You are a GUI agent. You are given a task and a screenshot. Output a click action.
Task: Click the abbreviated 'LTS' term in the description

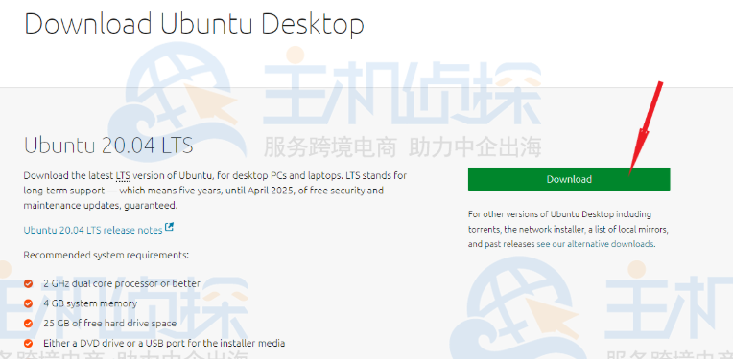click(x=123, y=176)
